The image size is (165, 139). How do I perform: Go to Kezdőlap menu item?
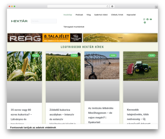coord(68,15)
